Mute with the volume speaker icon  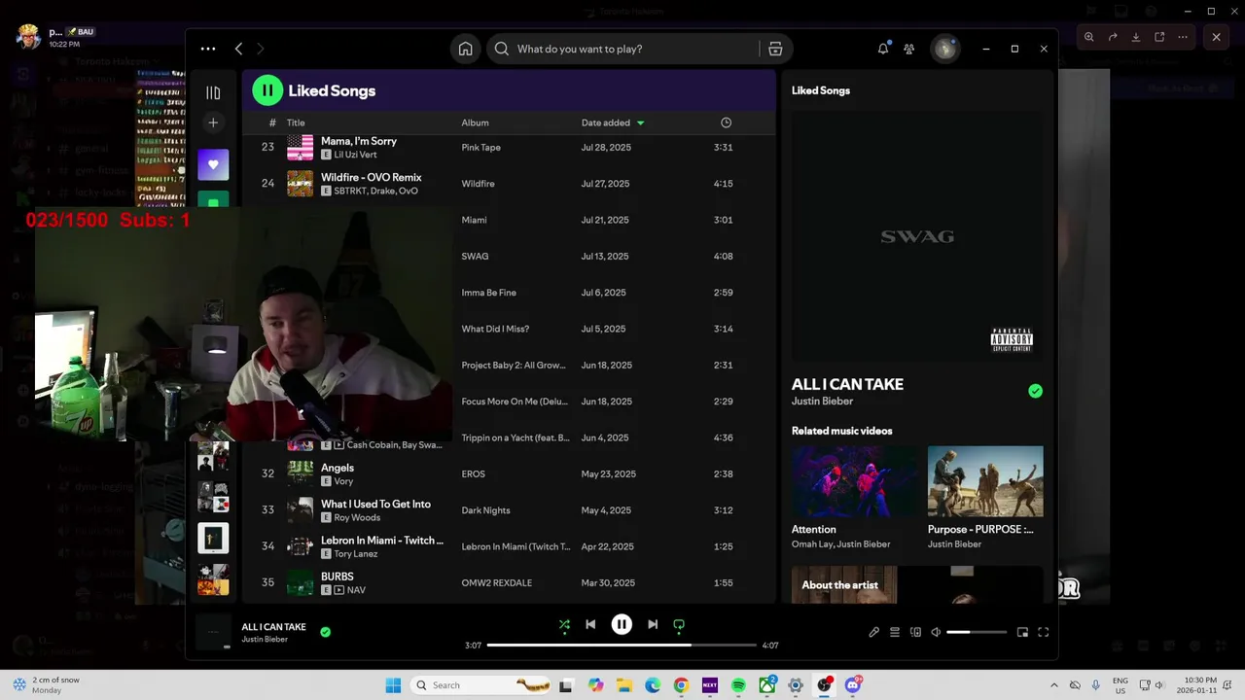[936, 632]
